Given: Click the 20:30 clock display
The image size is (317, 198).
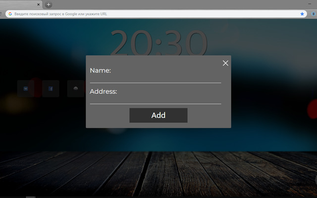Looking at the screenshot, I should click(x=158, y=43).
